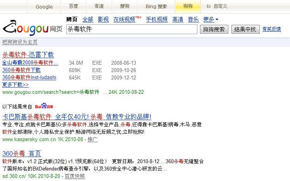This screenshot has height=181, width=290.
Task: Switch to the 有道 search tab
Action: pyautogui.click(x=99, y=6)
